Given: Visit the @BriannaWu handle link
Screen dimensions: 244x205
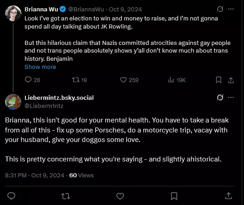Looking at the screenshot, I should (x=86, y=10).
